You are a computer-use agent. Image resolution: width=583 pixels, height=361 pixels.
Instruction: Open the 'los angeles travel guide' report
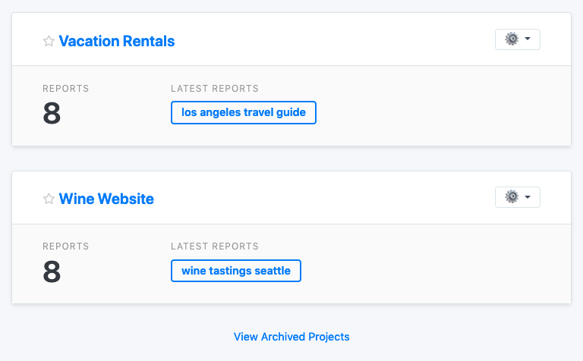[x=243, y=113]
